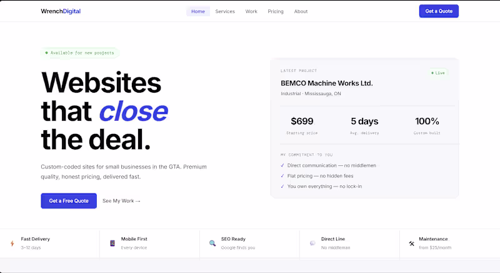
Task: Open the Home nav tab
Action: [x=198, y=11]
